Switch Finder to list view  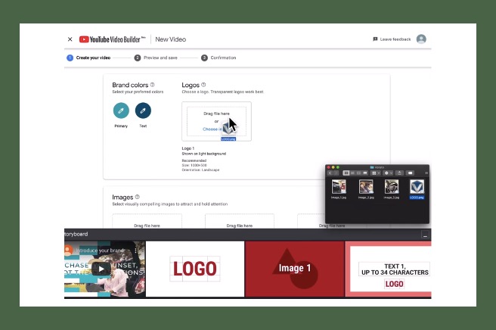point(352,173)
